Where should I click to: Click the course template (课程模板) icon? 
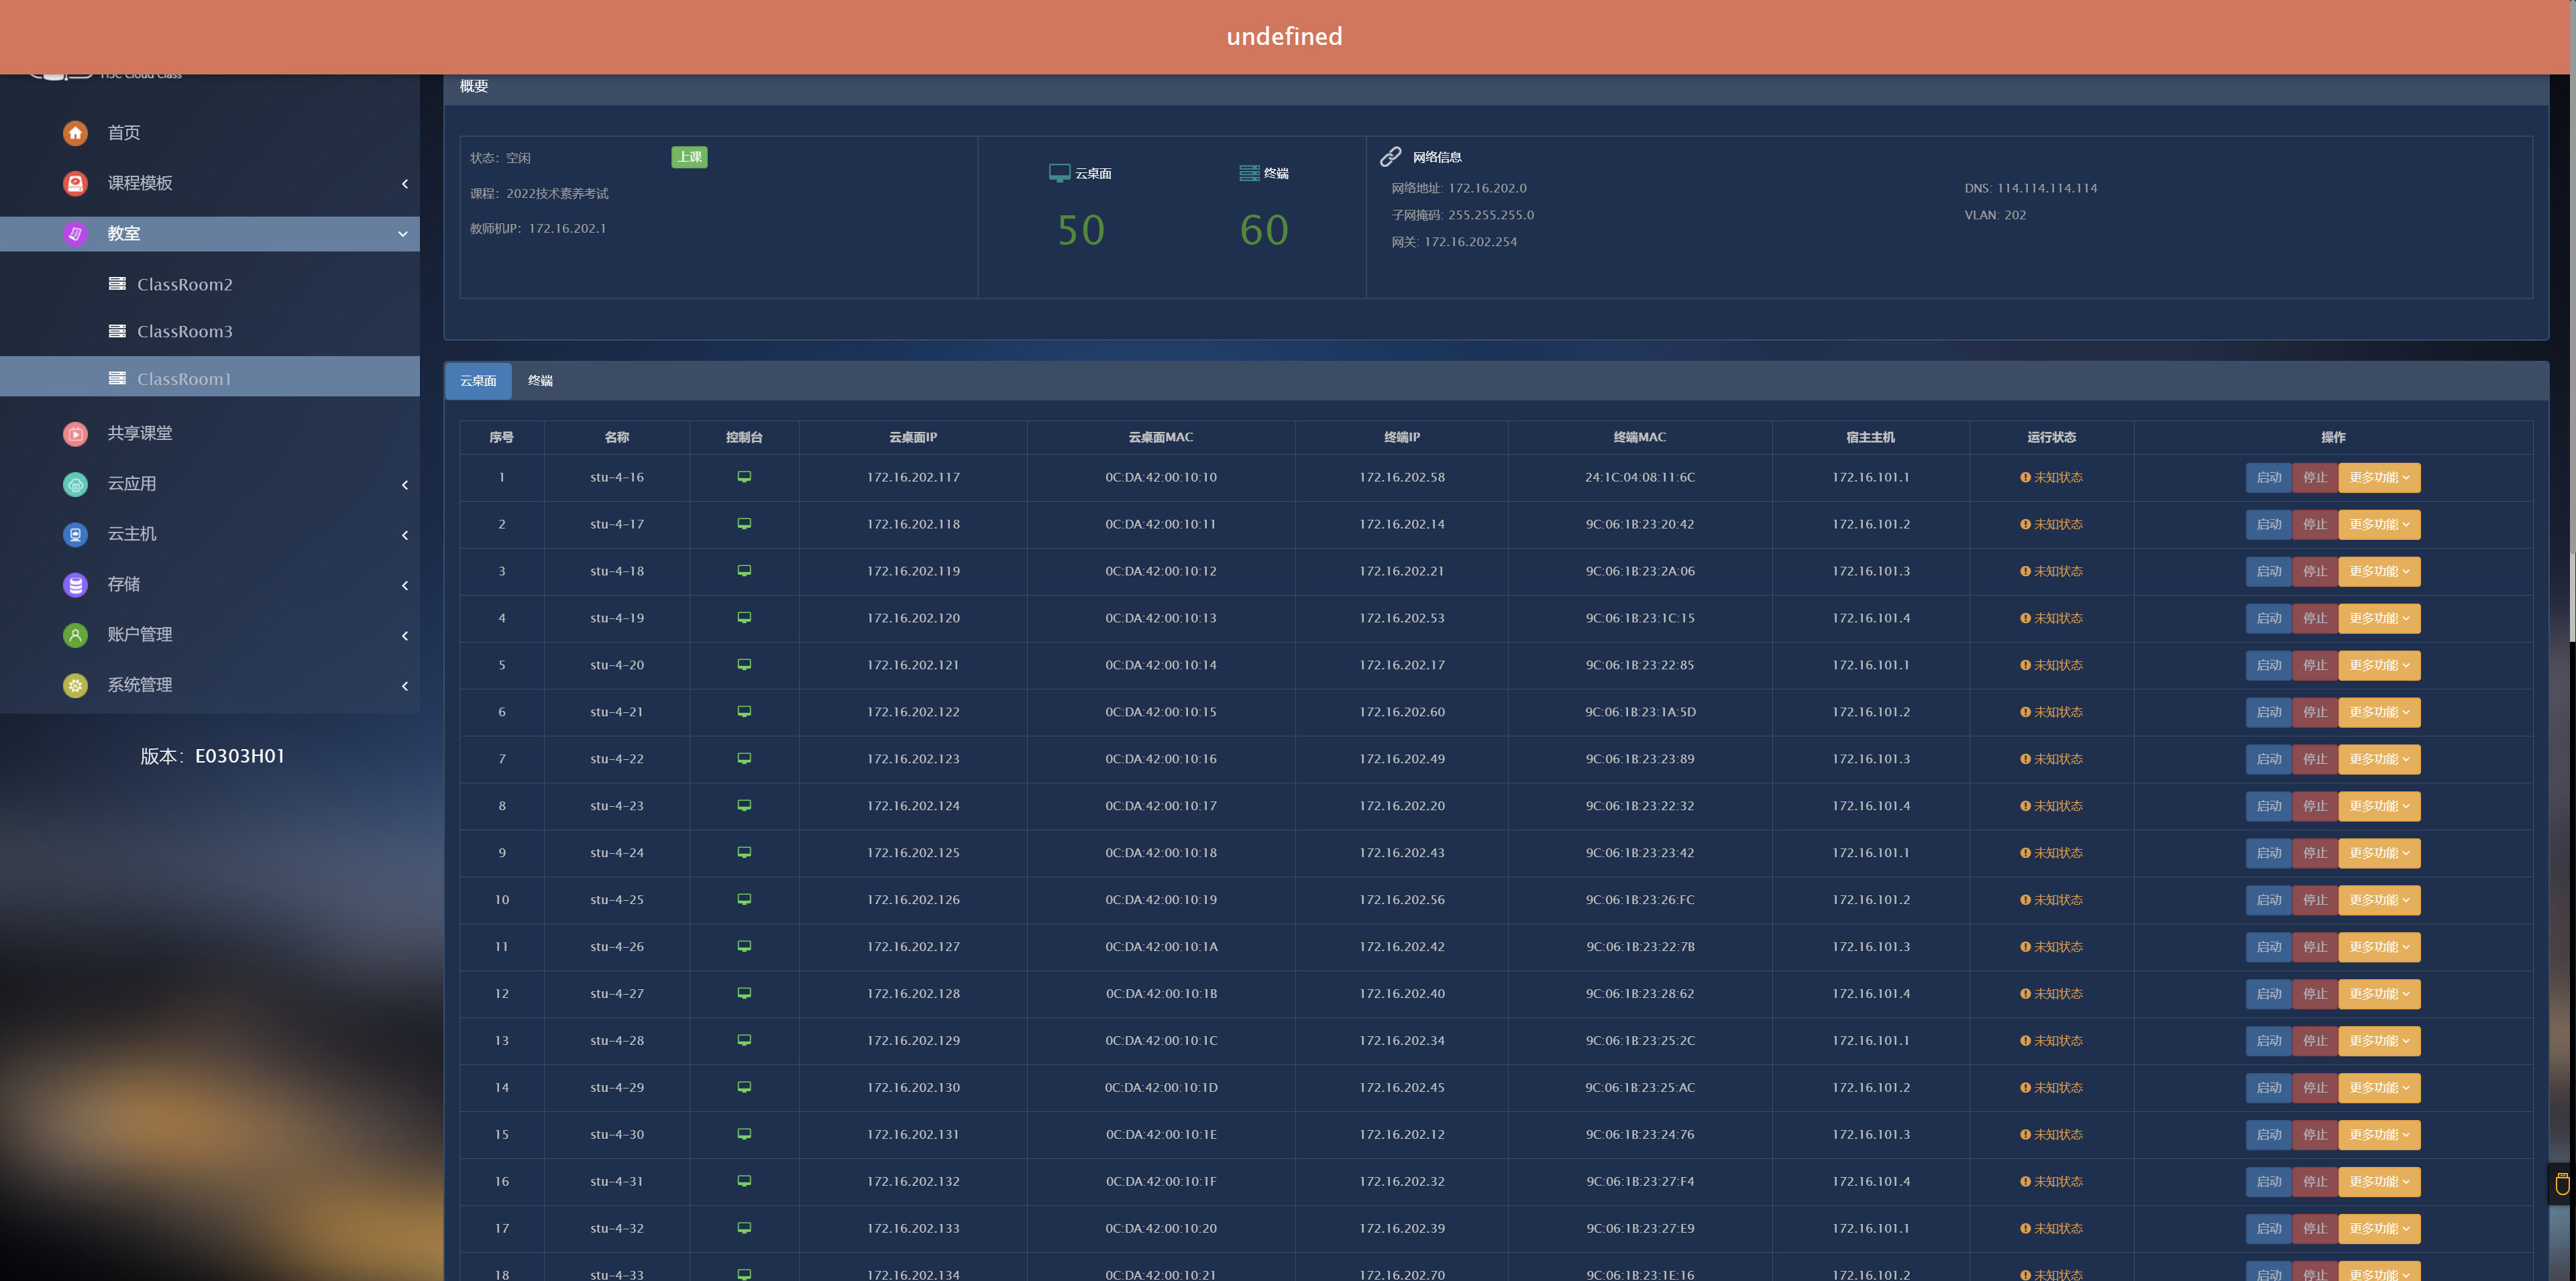coord(75,183)
